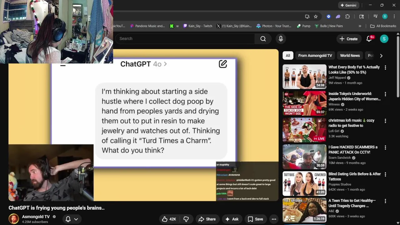
Task: Click the ChatGPT 4o model selector in video
Action: (143, 64)
